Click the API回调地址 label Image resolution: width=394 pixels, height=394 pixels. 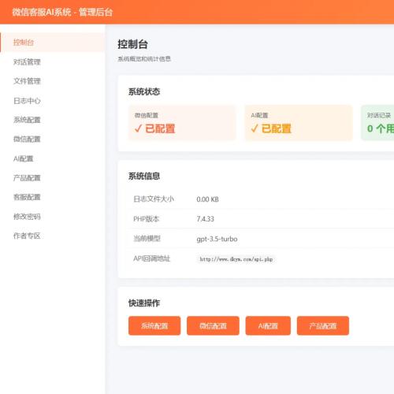[152, 258]
